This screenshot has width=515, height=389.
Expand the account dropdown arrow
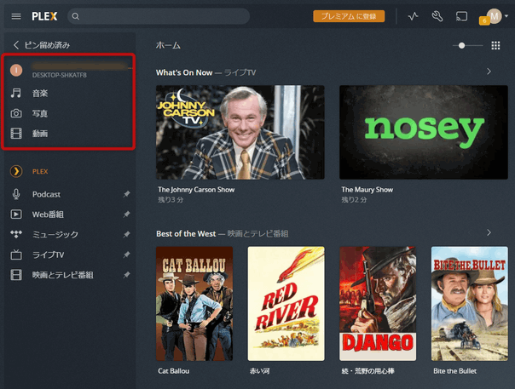506,16
